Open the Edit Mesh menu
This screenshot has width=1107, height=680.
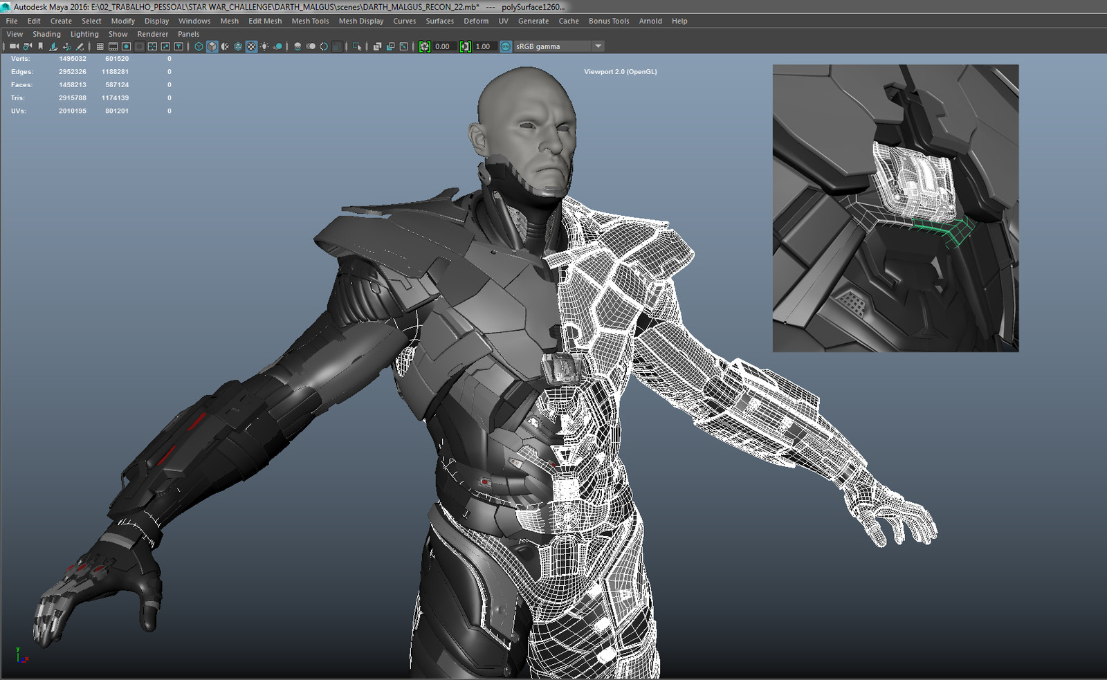tap(265, 21)
